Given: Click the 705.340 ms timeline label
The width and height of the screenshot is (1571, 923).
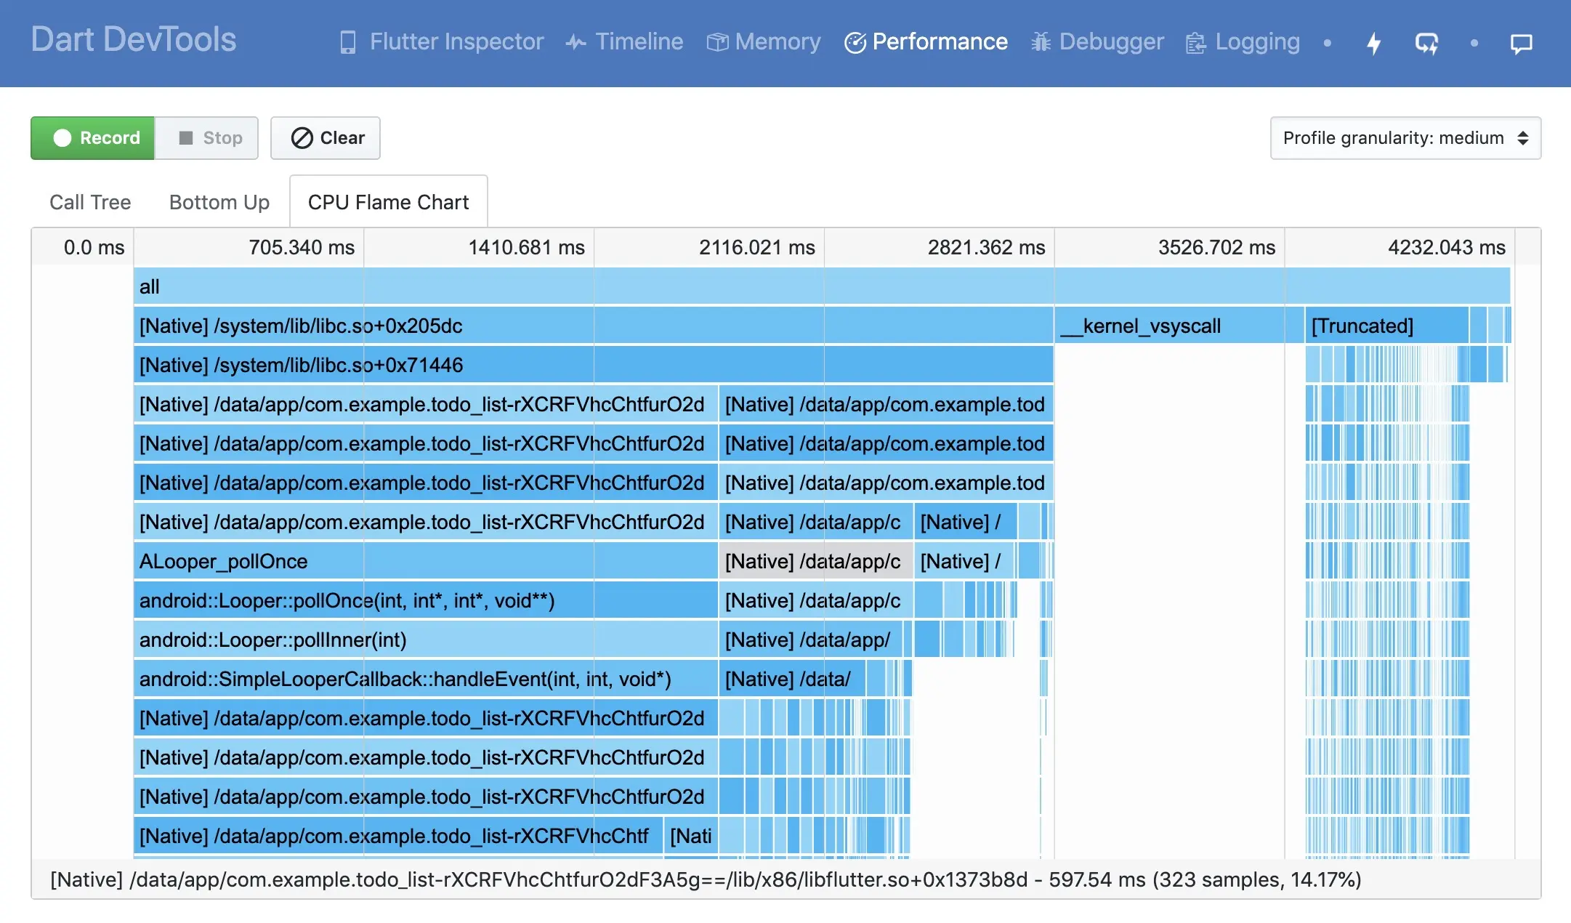Looking at the screenshot, I should pos(302,248).
